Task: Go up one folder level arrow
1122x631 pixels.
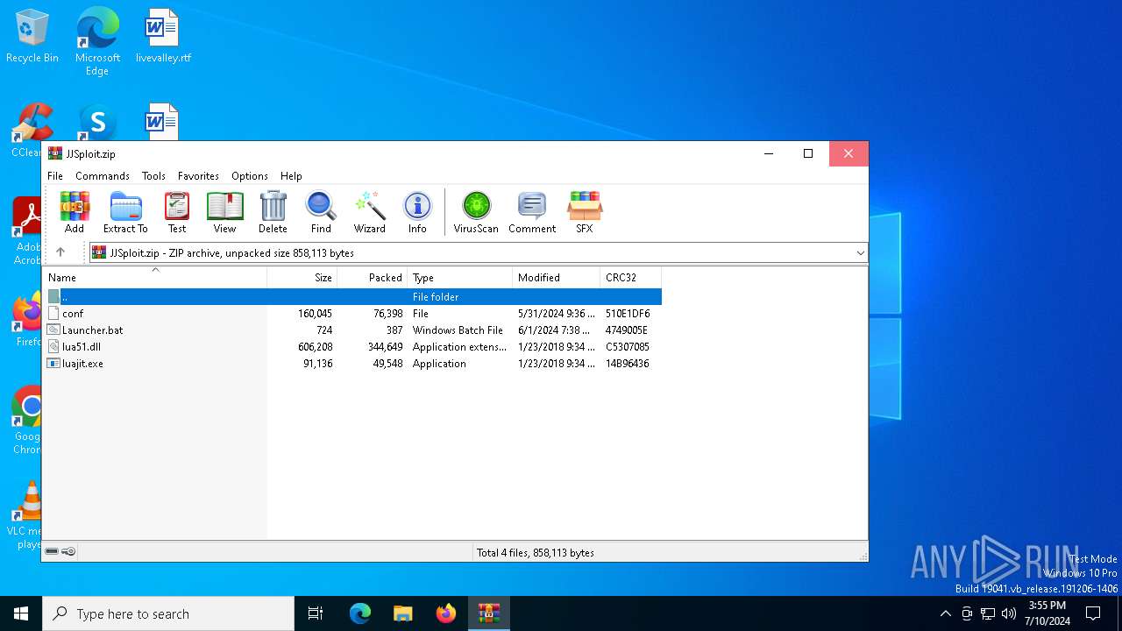Action: 60,252
